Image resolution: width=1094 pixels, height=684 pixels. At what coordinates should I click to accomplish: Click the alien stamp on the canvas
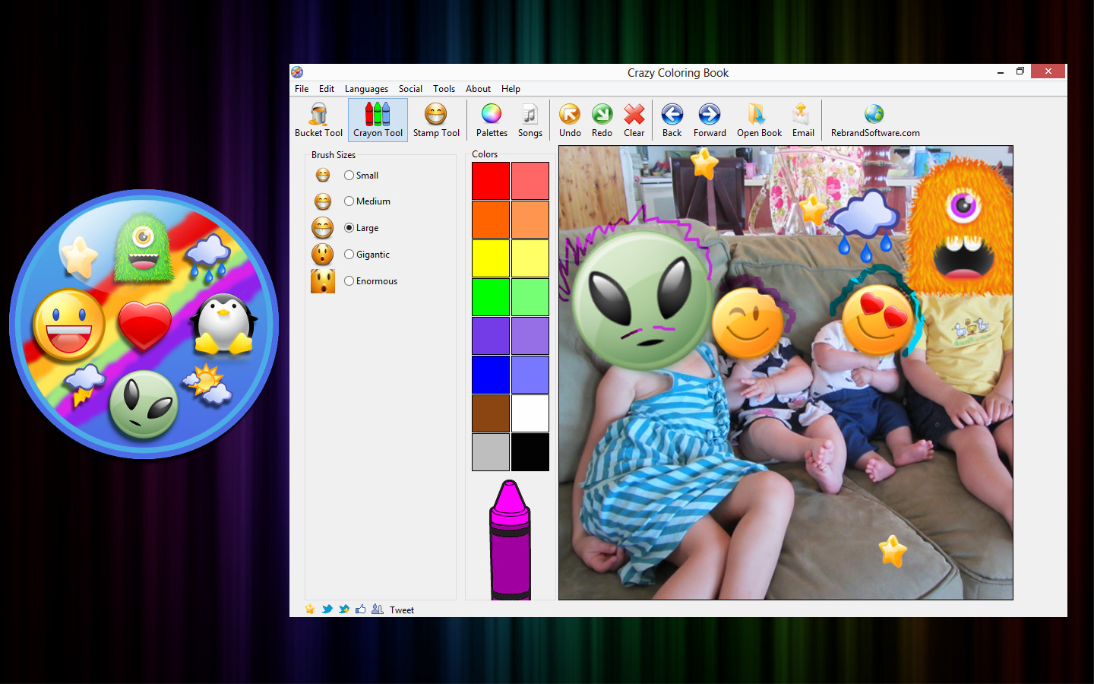tap(642, 300)
